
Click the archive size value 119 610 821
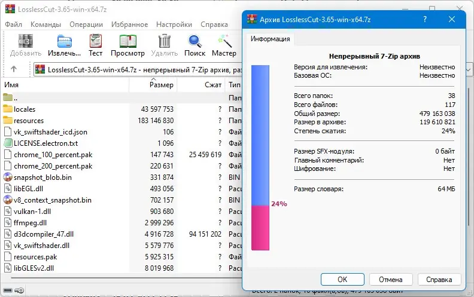(437, 122)
